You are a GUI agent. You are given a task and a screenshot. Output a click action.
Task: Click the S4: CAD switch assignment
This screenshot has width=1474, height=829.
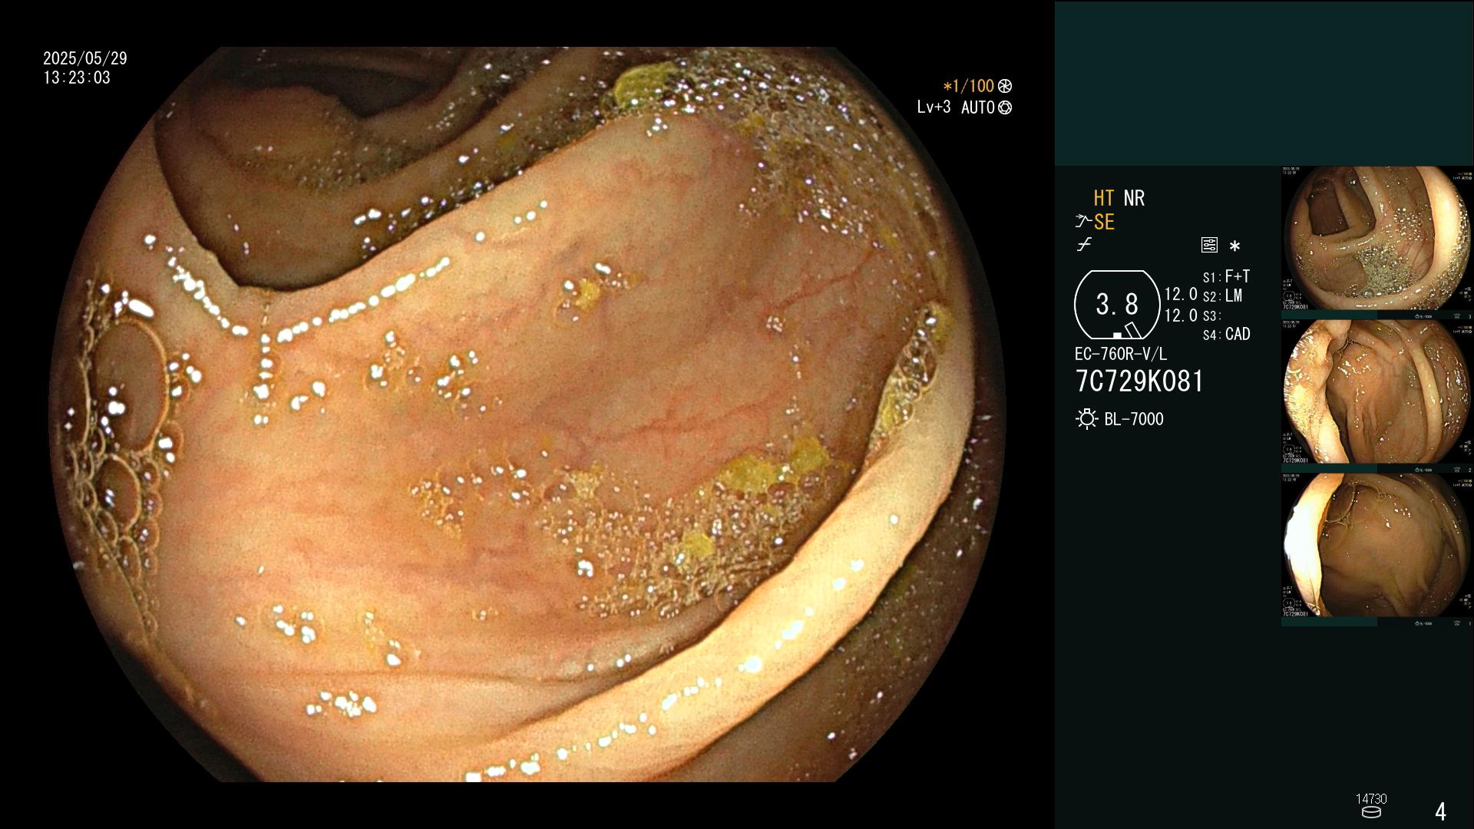tap(1226, 335)
